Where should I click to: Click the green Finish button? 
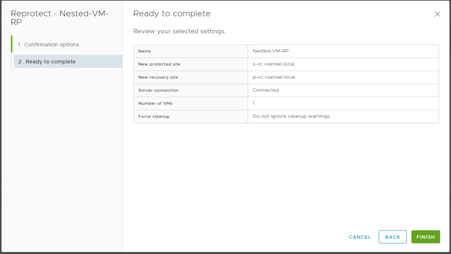tap(426, 237)
